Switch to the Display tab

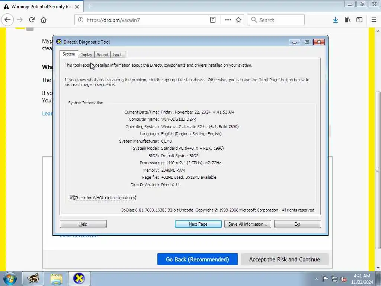click(x=86, y=55)
